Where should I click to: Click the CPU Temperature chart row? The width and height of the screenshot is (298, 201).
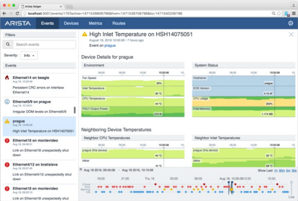[x=133, y=101]
